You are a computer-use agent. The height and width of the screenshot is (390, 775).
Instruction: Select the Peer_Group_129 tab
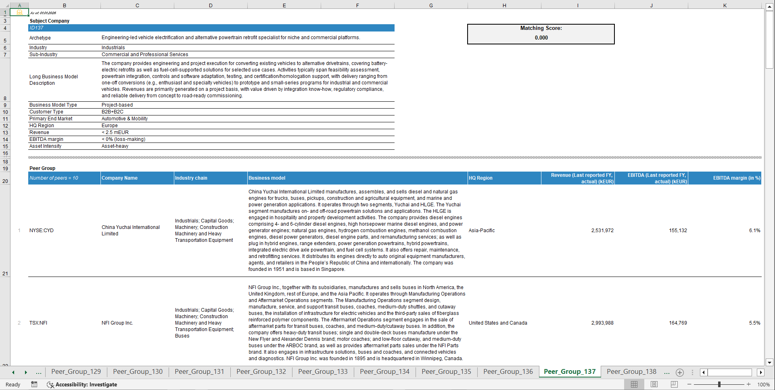pos(76,371)
